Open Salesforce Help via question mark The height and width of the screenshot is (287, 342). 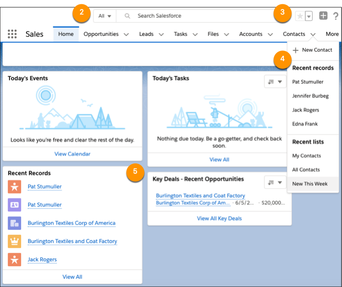point(336,16)
